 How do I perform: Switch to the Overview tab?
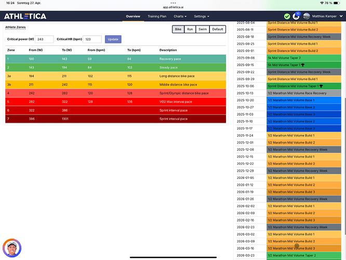click(x=133, y=17)
